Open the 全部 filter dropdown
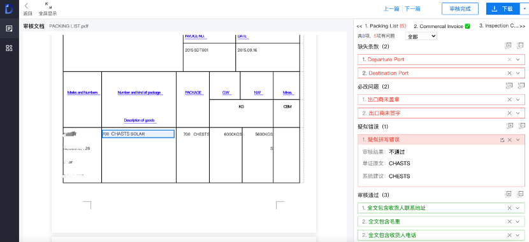 [x=422, y=36]
